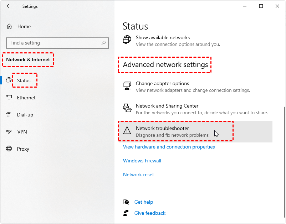This screenshot has width=286, height=224.
Task: Switch to the VPN section
Action: tap(22, 132)
